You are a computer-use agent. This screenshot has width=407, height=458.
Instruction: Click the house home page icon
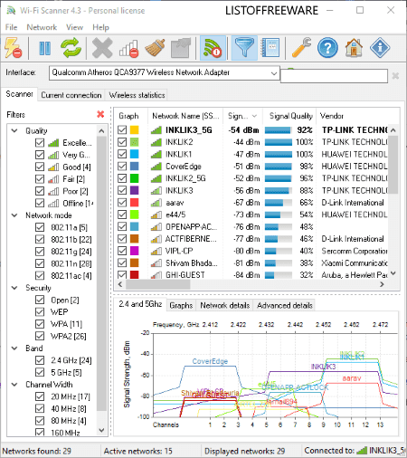tap(354, 48)
